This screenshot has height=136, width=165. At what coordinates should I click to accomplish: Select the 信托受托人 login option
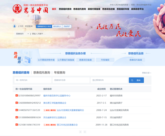(x=57, y=26)
